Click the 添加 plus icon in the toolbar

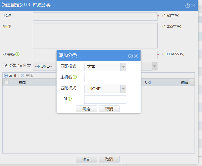click(6, 76)
